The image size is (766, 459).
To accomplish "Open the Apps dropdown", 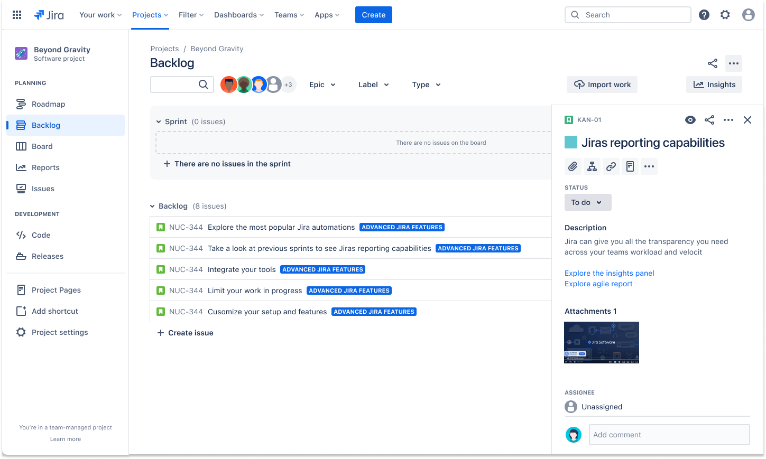I will click(327, 15).
